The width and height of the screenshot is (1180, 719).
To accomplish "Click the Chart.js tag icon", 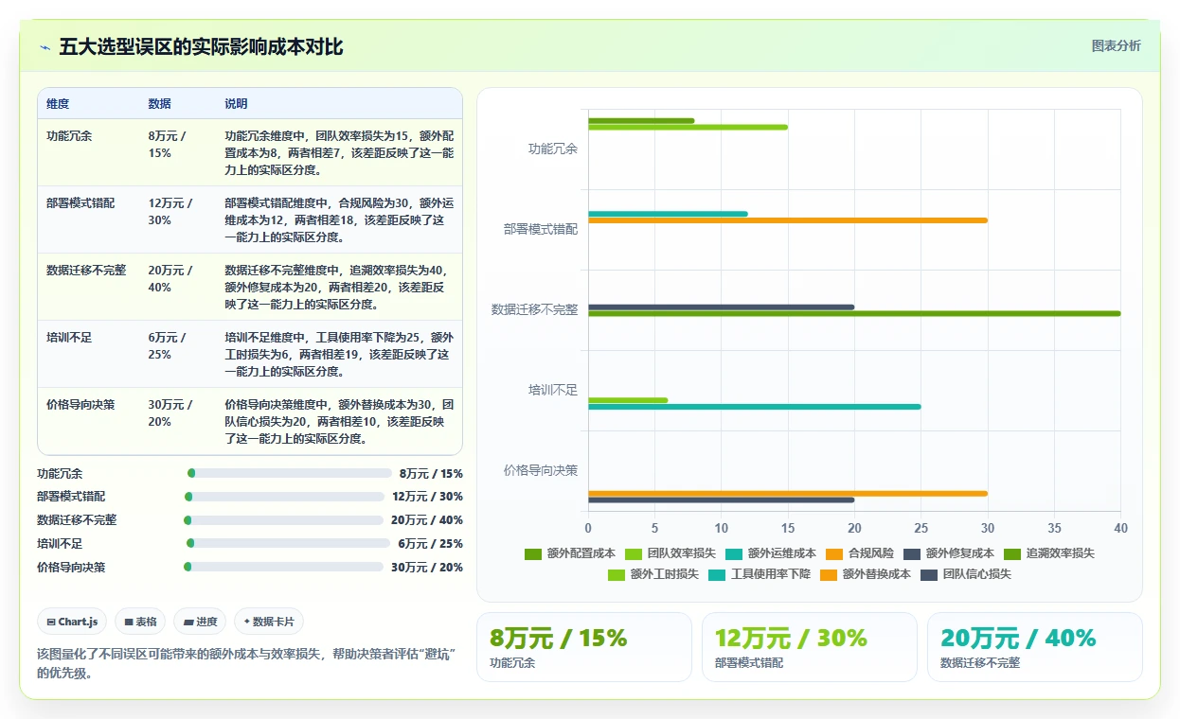I will (51, 622).
